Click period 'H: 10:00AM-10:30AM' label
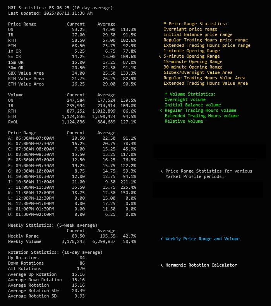271x306 pixels. (31, 176)
